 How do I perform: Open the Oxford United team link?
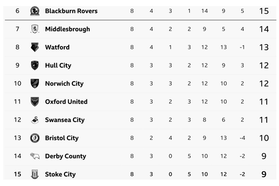pos(66,102)
